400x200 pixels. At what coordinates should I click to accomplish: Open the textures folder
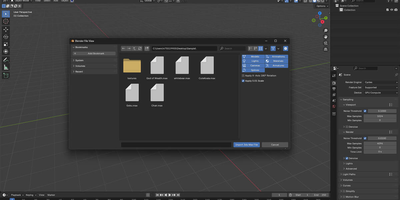tap(132, 68)
